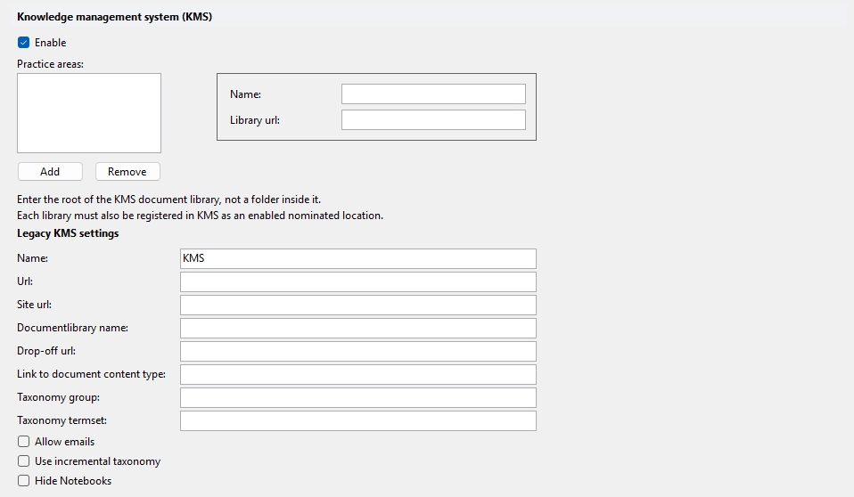Click the Legacy KMS settings heading

[68, 233]
